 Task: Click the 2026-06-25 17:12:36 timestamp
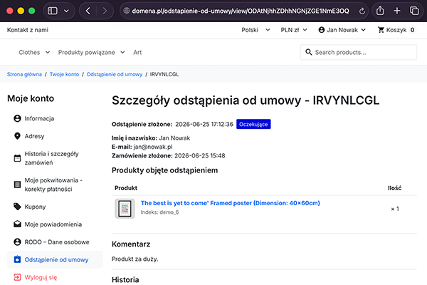[x=204, y=125]
